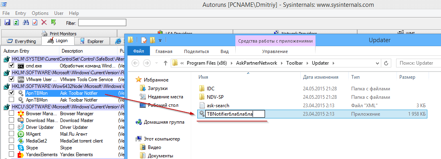Viewport: 441px width, 159px height.
Task: Select Загрузки in Explorer sidebar
Action: click(158, 88)
